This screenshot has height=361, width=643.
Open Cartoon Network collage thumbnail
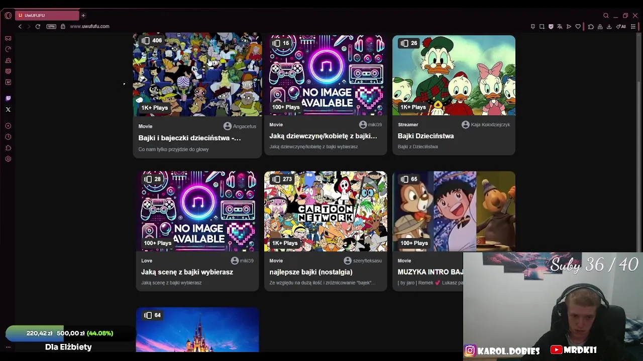tap(326, 211)
